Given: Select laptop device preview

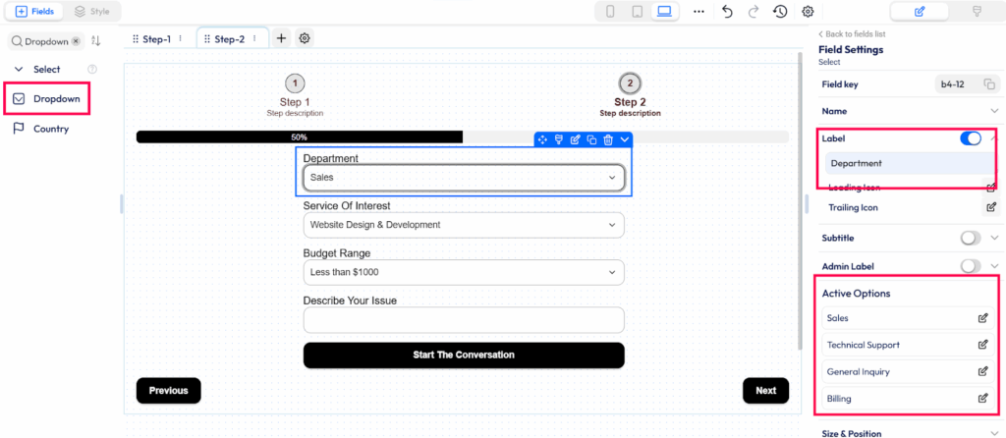Looking at the screenshot, I should coord(664,12).
